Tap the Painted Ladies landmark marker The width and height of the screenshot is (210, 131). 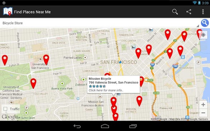(85, 58)
